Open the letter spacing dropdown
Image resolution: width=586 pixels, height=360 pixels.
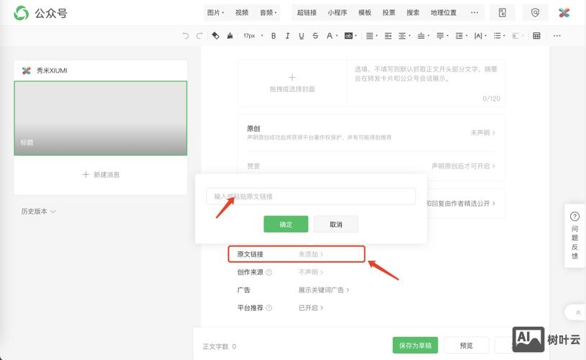480,36
